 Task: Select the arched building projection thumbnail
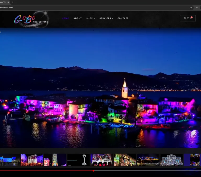click(x=102, y=160)
